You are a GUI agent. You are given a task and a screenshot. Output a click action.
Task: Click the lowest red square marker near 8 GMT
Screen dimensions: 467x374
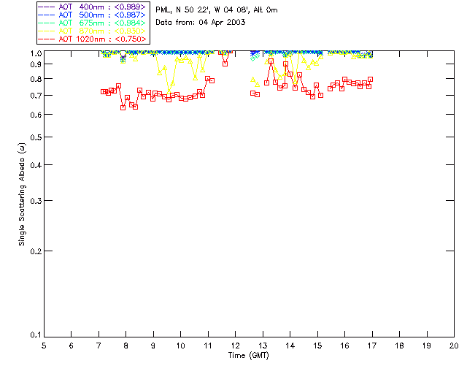[123, 107]
